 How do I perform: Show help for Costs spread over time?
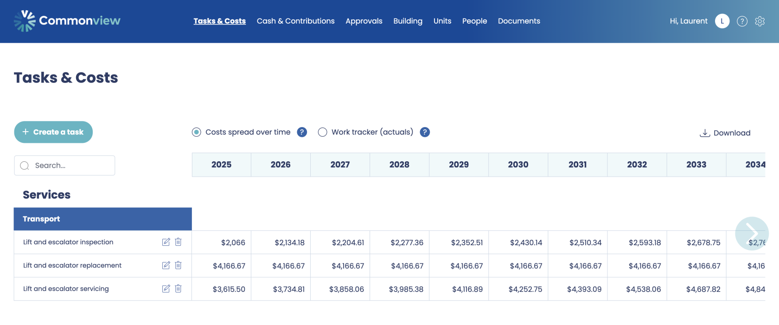click(302, 132)
